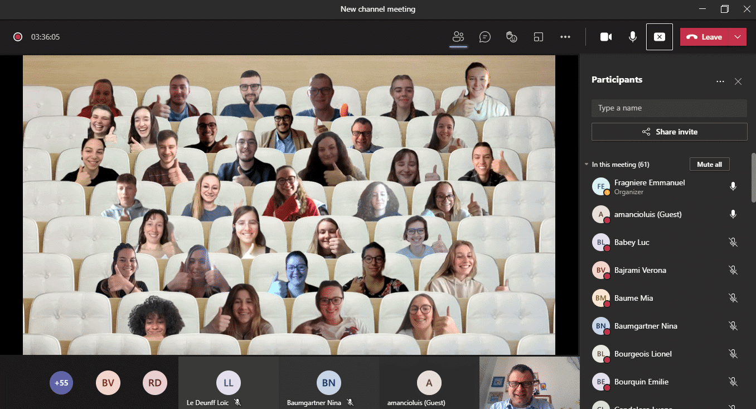The image size is (756, 409).
Task: Unmute Babey Luc's microphone
Action: coord(733,242)
